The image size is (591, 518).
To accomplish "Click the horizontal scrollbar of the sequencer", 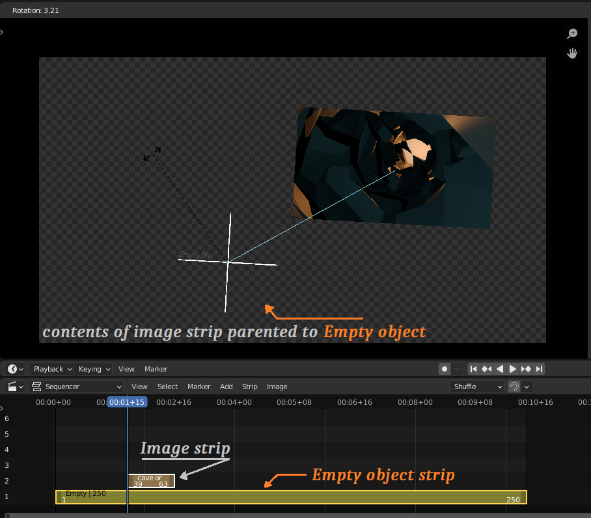I will click(297, 515).
